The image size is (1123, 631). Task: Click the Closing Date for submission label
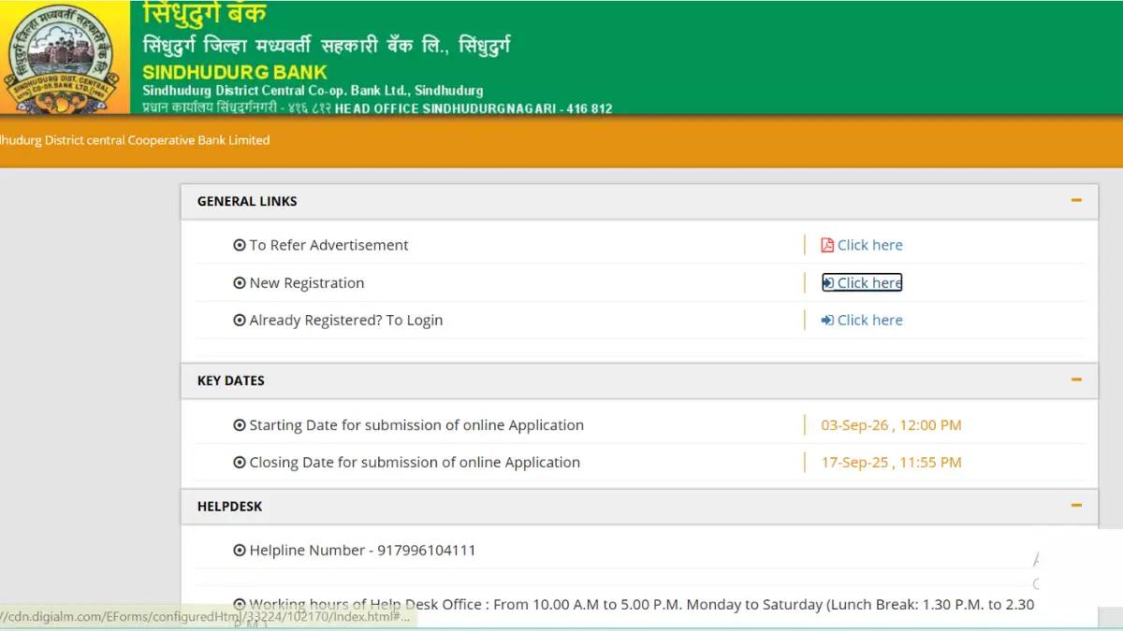coord(415,462)
